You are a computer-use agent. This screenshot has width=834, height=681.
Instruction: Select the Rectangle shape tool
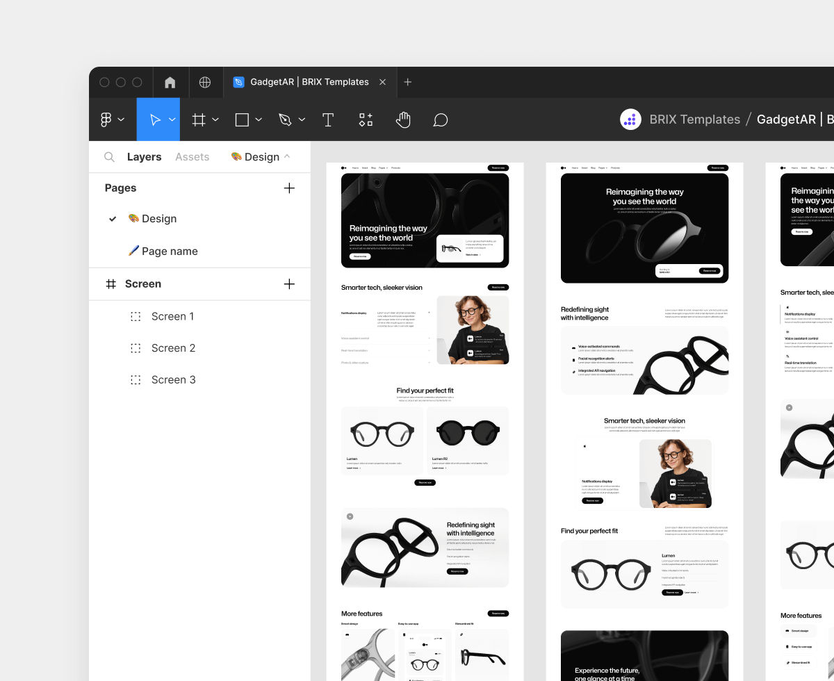coord(242,119)
